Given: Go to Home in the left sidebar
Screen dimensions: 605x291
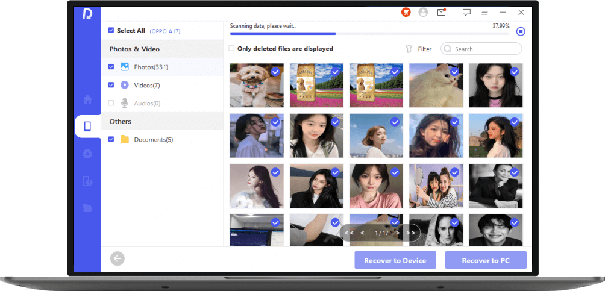Looking at the screenshot, I should point(88,99).
